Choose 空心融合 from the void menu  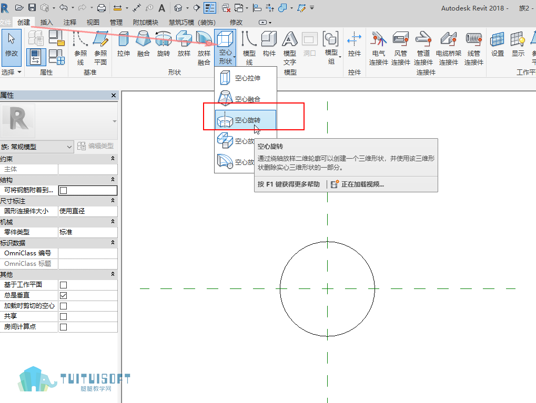[246, 99]
